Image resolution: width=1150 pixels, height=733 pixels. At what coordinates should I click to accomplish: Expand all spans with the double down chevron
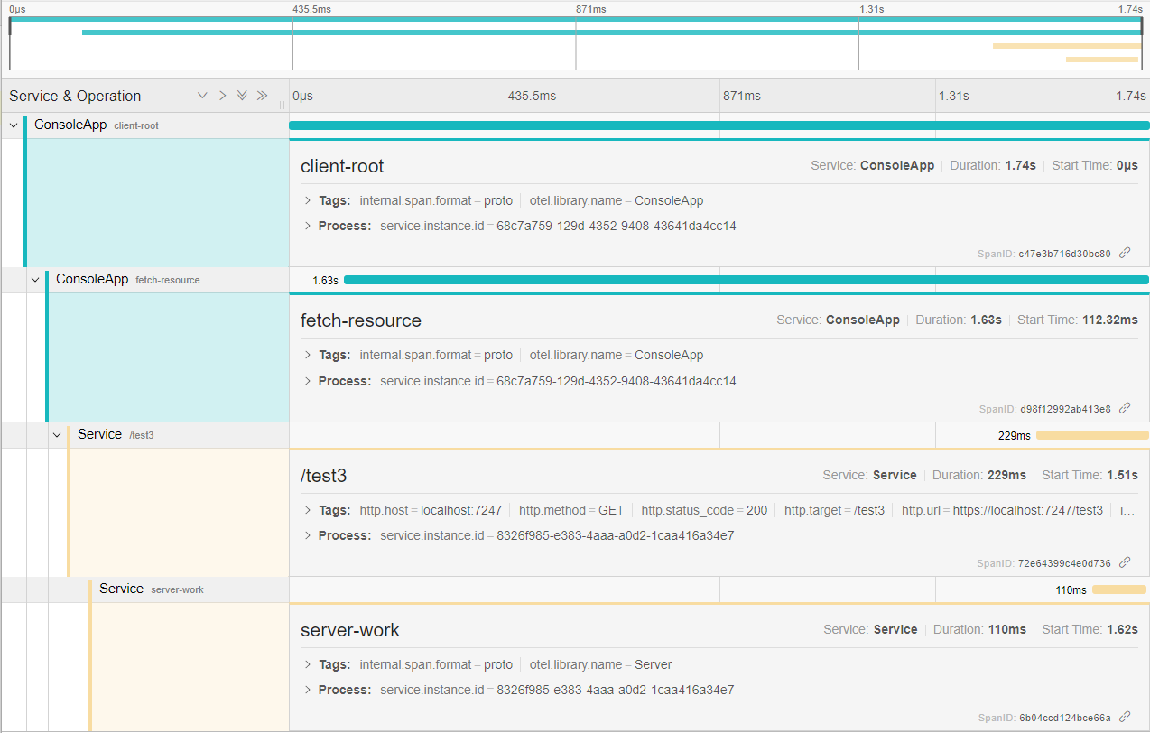pyautogui.click(x=242, y=96)
